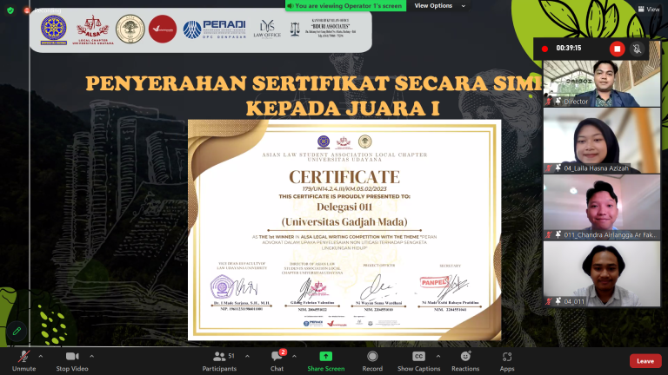Click the PERADI logo in header
668x375 pixels.
[215, 30]
